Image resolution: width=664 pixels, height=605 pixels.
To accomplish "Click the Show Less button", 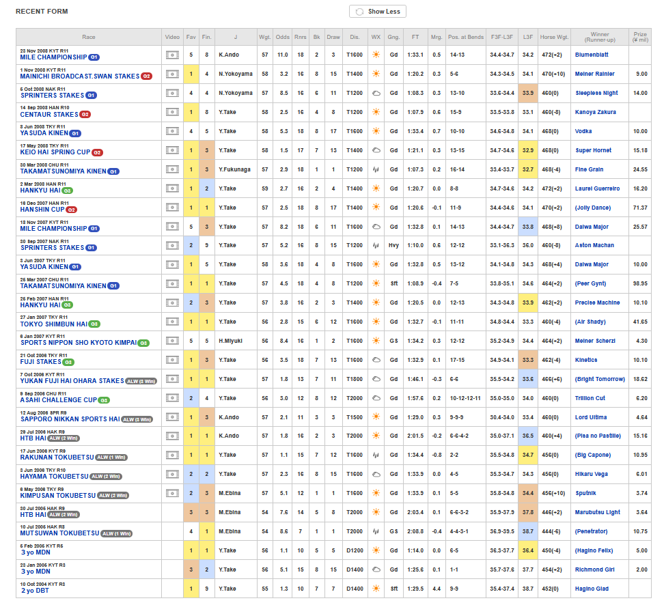I will [377, 12].
